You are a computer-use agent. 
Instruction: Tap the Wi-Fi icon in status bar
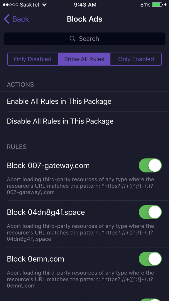(44, 5)
